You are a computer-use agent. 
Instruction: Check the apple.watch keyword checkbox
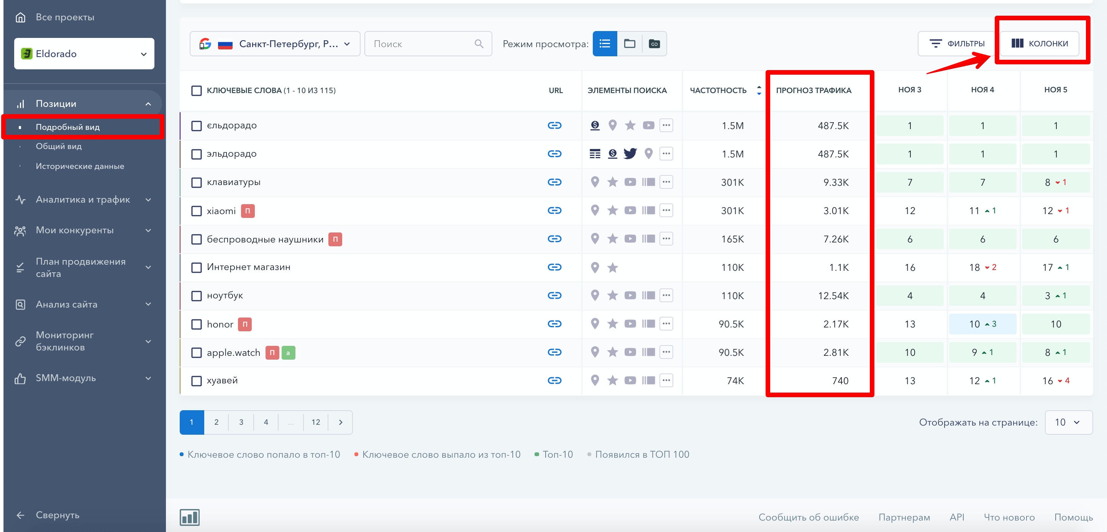click(197, 352)
